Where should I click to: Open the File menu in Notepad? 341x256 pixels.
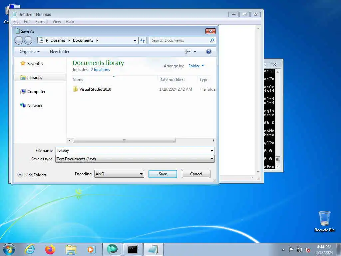[16, 22]
